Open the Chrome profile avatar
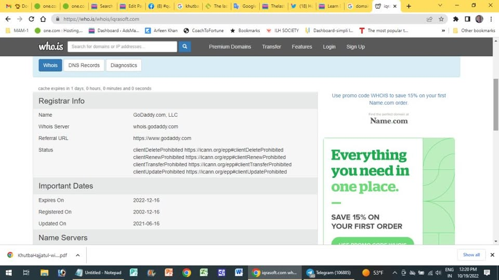The image size is (499, 280). [479, 19]
